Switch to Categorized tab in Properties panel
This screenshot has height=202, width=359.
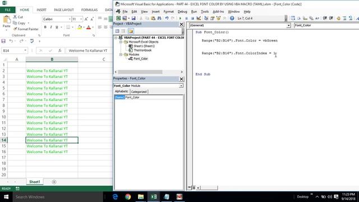tap(139, 92)
